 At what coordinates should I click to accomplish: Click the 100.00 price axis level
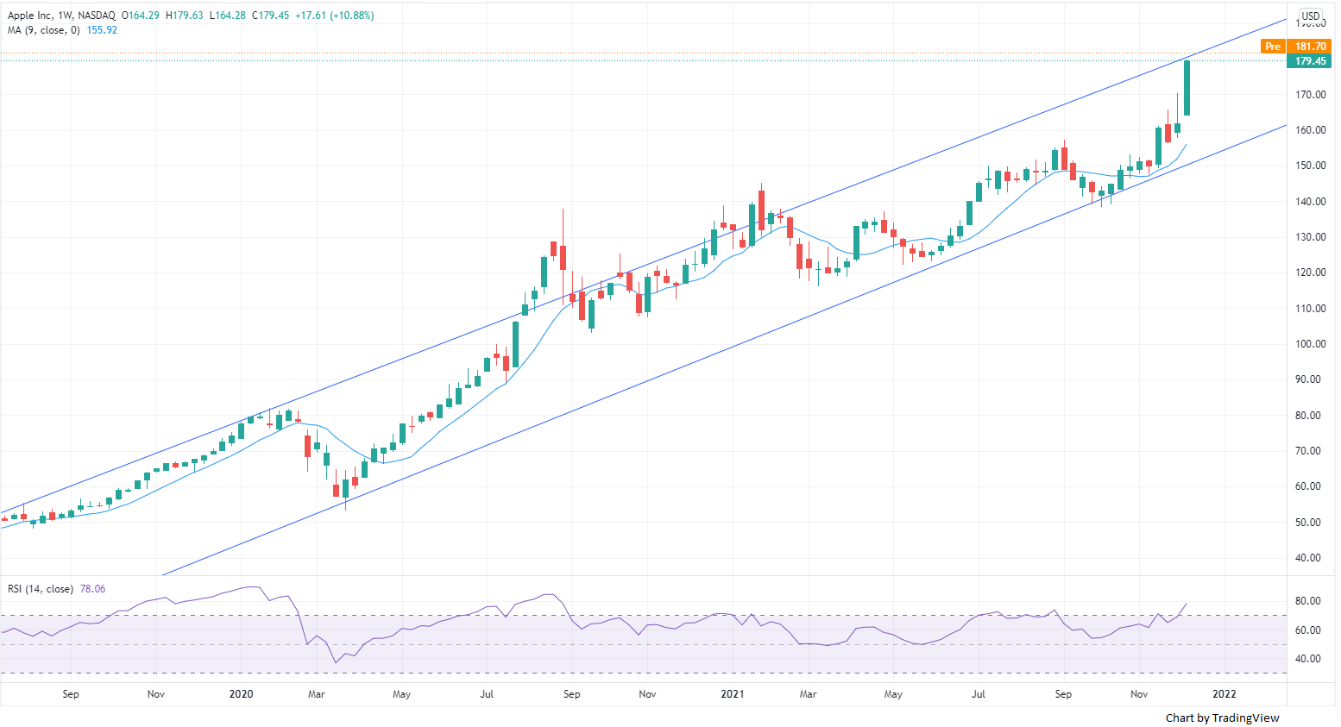(x=1310, y=344)
